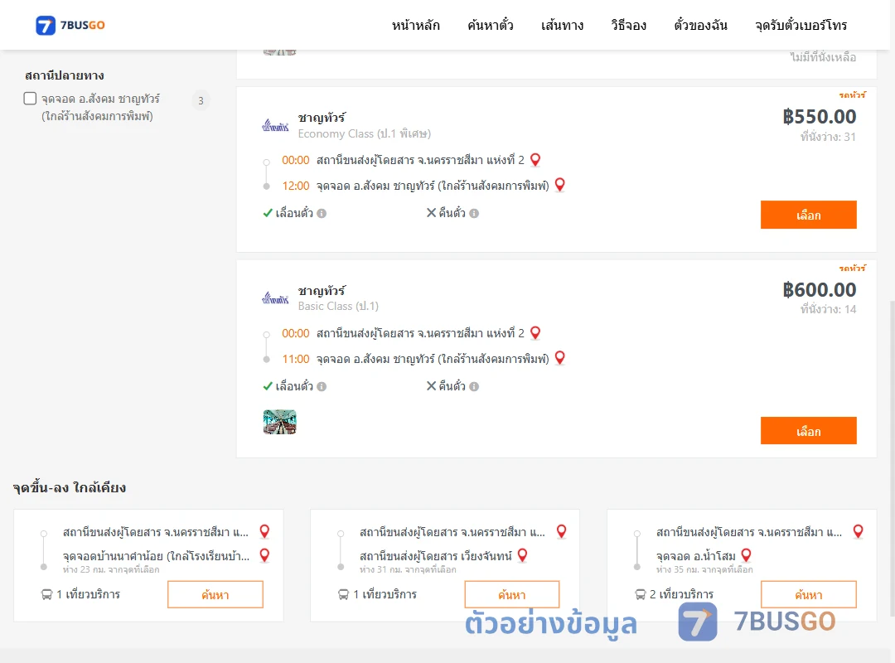Open the หน้าหลัก menu item
895x663 pixels.
415,25
